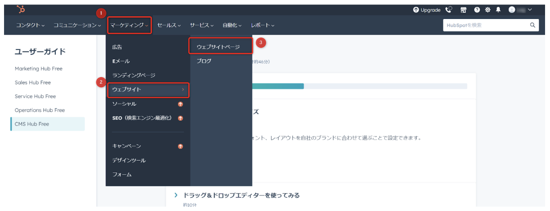
Task: Open the ウェブサイト submenu item
Action: [148, 90]
